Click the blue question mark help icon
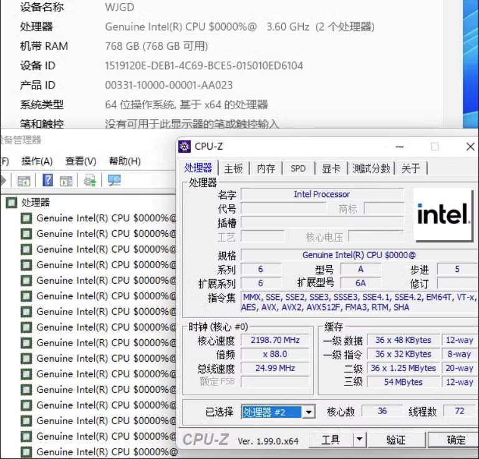The width and height of the screenshot is (479, 459). click(x=47, y=180)
